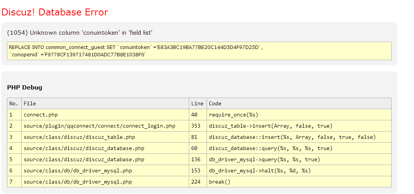Click the 'PHP Debug' section heading
Viewport: 414px width, 194px height.
pyautogui.click(x=24, y=88)
